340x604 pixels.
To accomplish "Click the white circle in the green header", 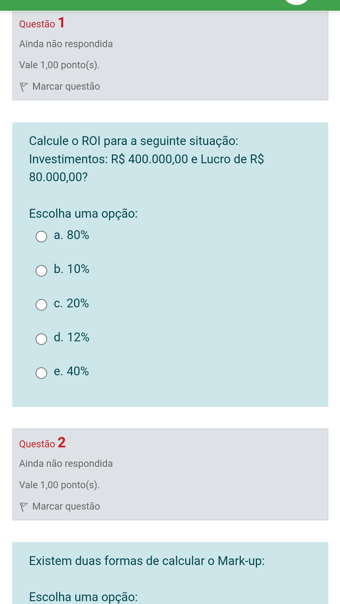I will (297, 2).
